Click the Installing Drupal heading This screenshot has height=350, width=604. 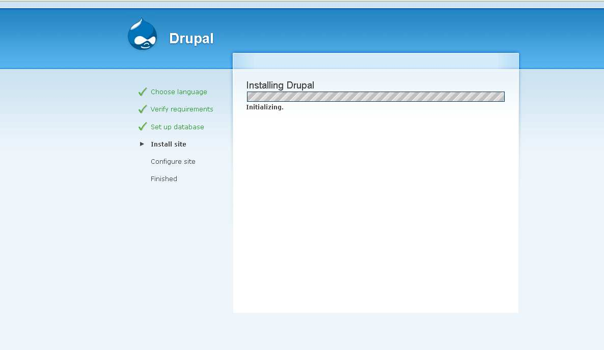280,85
